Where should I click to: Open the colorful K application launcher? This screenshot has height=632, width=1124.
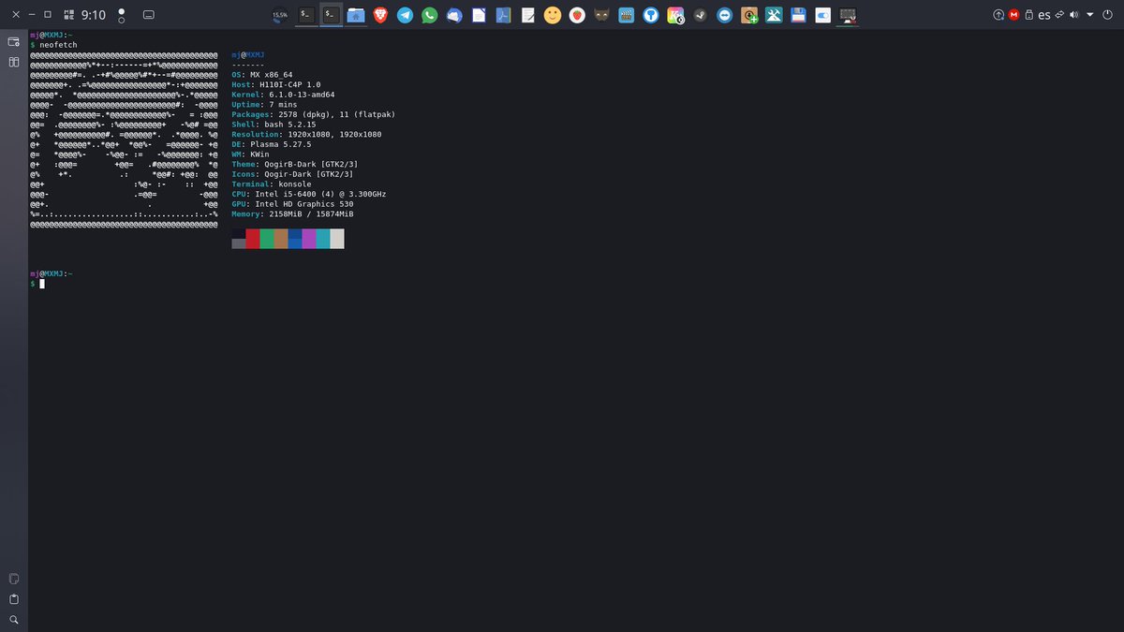tap(676, 15)
